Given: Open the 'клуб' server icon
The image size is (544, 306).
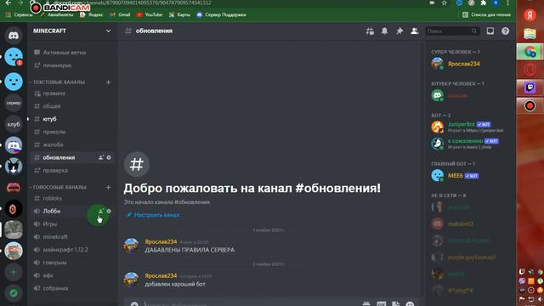Looking at the screenshot, I should (x=14, y=124).
